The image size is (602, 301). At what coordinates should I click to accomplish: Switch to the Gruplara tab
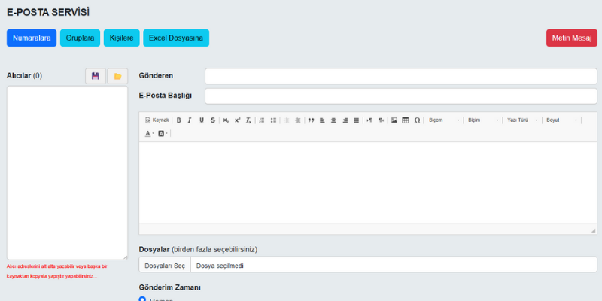click(80, 38)
